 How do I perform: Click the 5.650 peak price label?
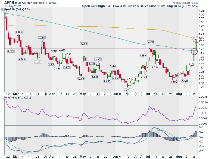coord(19,33)
